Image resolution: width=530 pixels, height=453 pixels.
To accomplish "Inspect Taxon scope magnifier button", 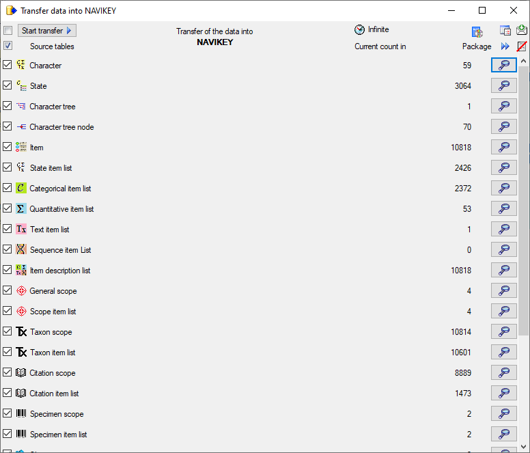I will (x=503, y=331).
